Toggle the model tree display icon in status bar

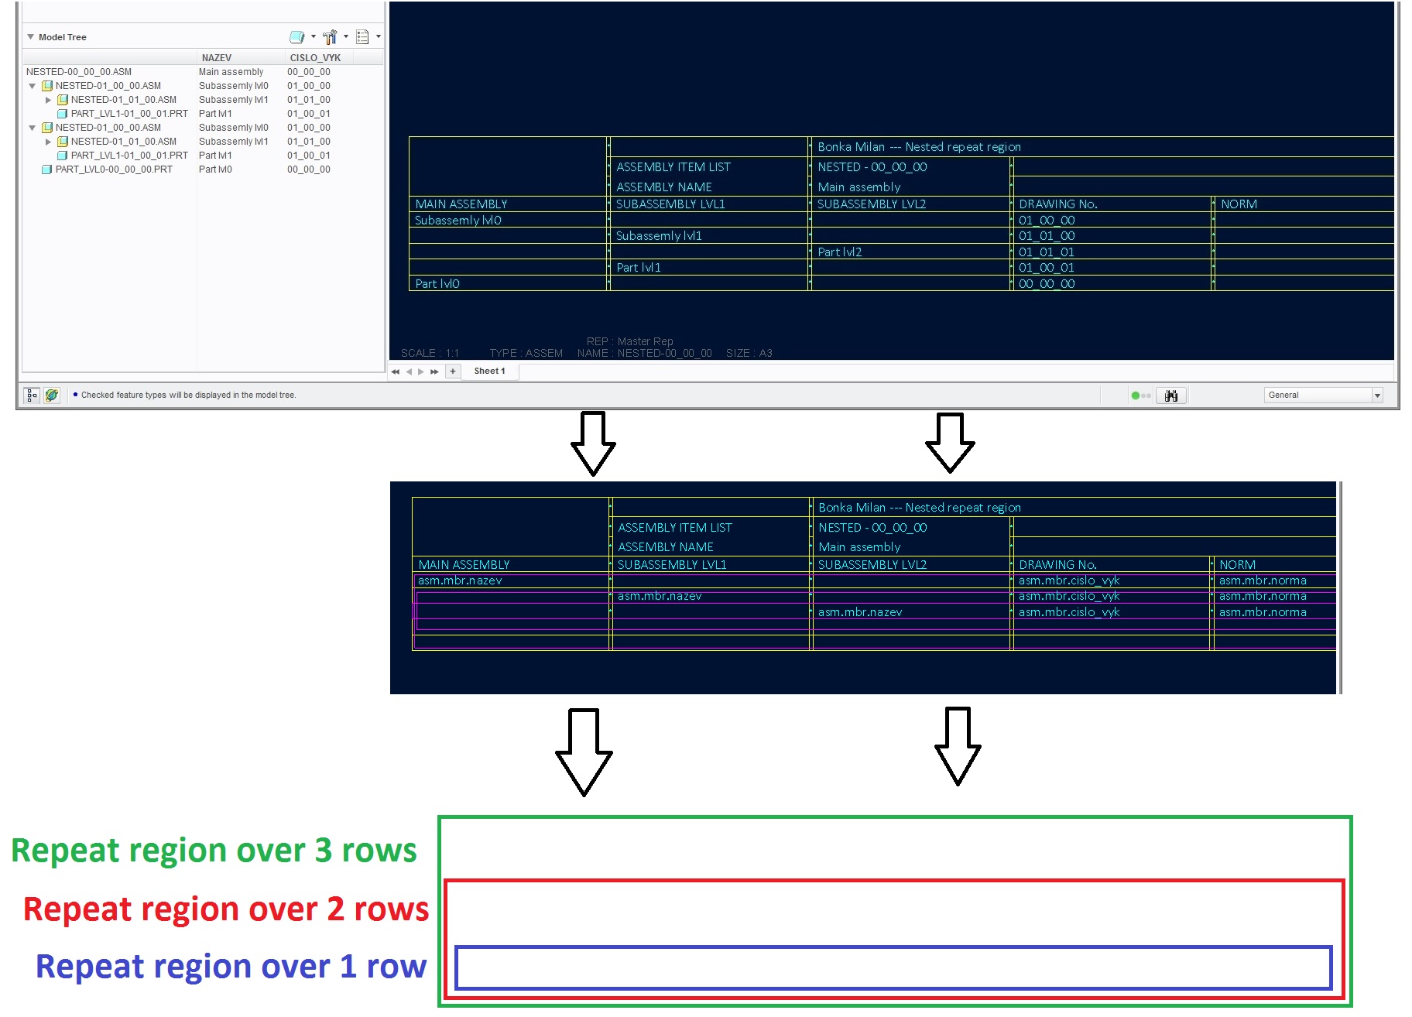[32, 395]
